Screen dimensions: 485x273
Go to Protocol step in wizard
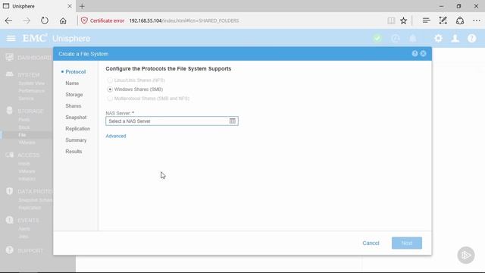point(76,72)
